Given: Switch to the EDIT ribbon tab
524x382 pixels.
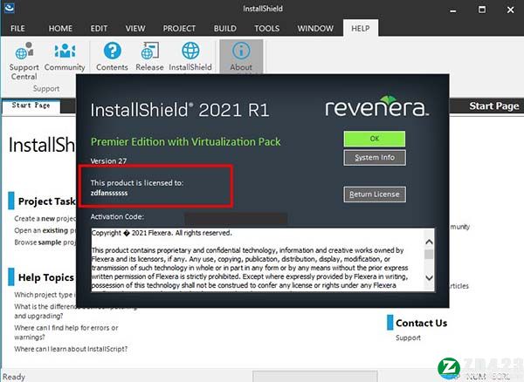Looking at the screenshot, I should [x=99, y=29].
